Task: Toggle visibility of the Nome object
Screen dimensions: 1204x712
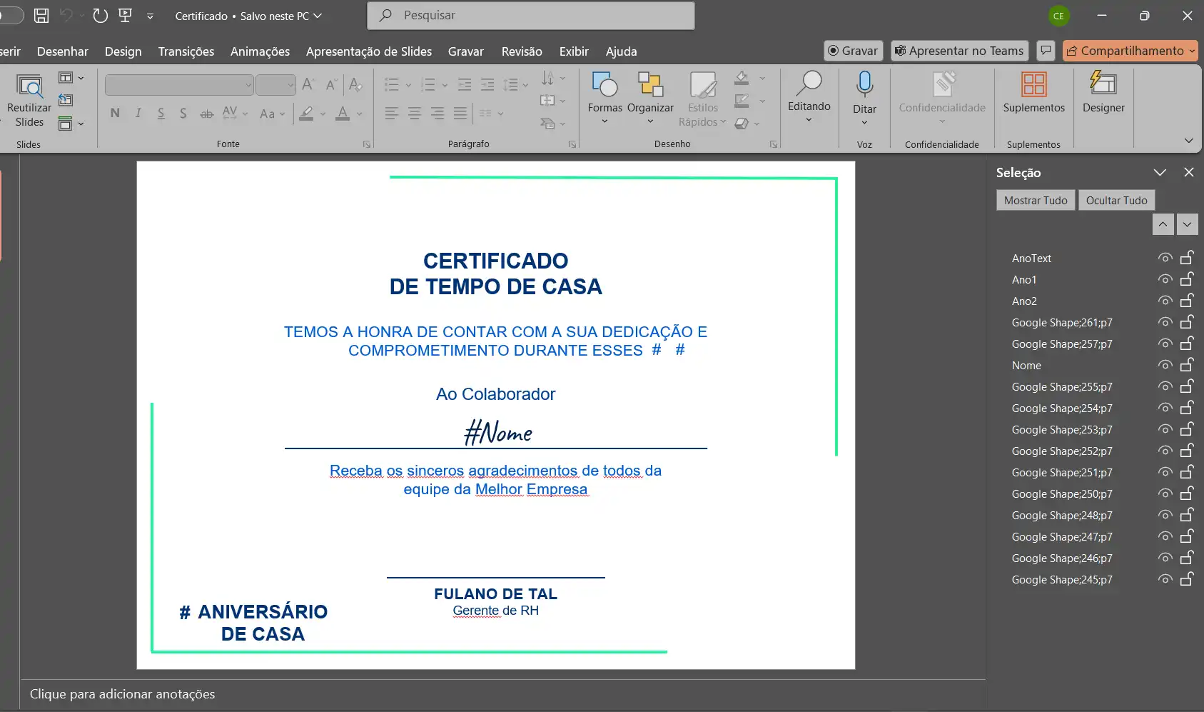Action: pyautogui.click(x=1165, y=365)
